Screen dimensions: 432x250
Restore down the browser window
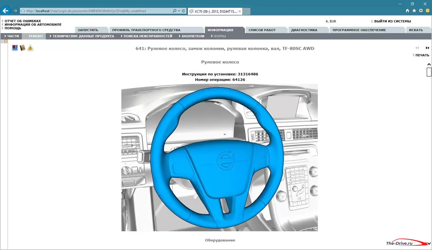[412, 4]
